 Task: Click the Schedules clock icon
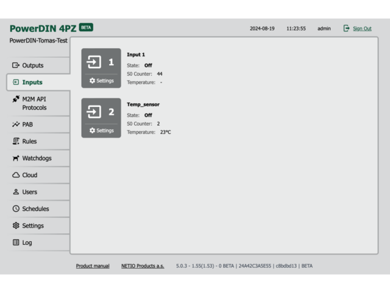(x=16, y=209)
